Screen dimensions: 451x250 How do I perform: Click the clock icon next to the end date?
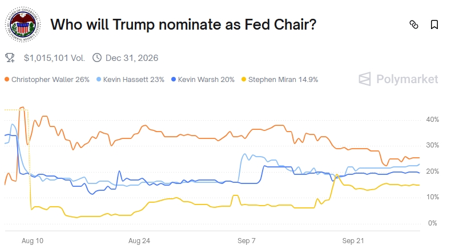(x=97, y=58)
